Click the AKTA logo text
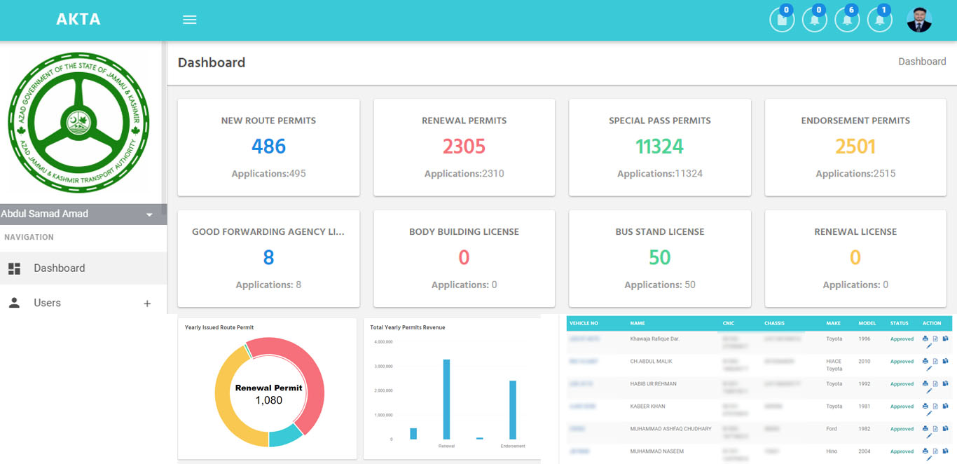 78,20
